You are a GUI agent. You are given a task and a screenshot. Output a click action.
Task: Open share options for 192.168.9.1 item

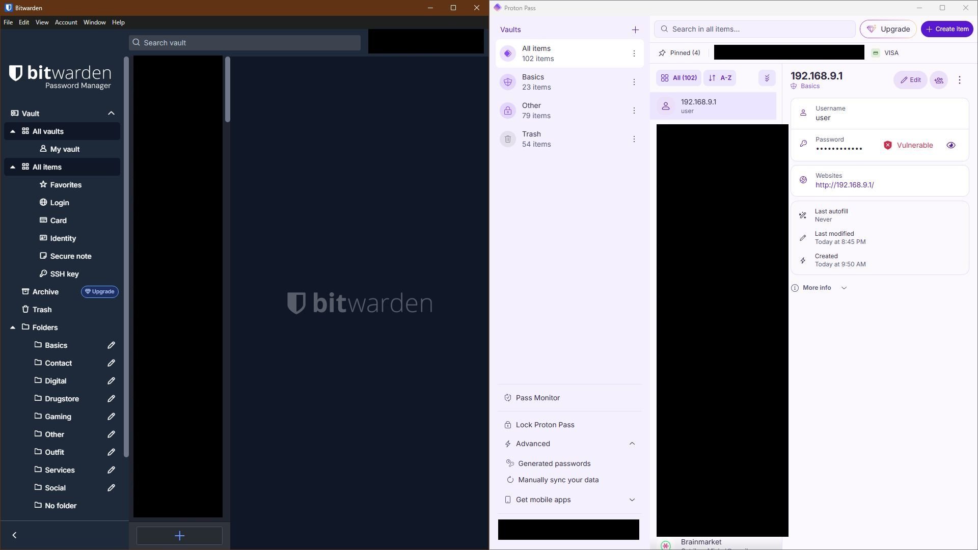[939, 80]
